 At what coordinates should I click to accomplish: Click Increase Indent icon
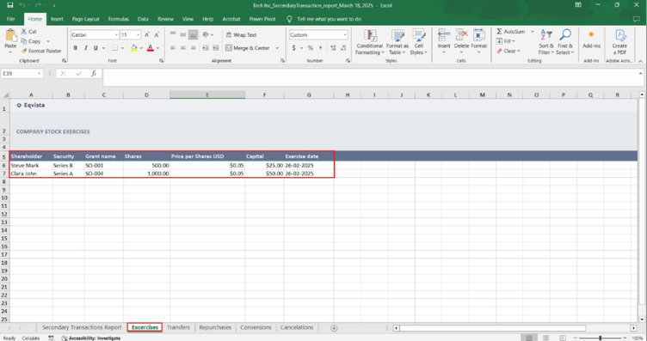pyautogui.click(x=215, y=48)
